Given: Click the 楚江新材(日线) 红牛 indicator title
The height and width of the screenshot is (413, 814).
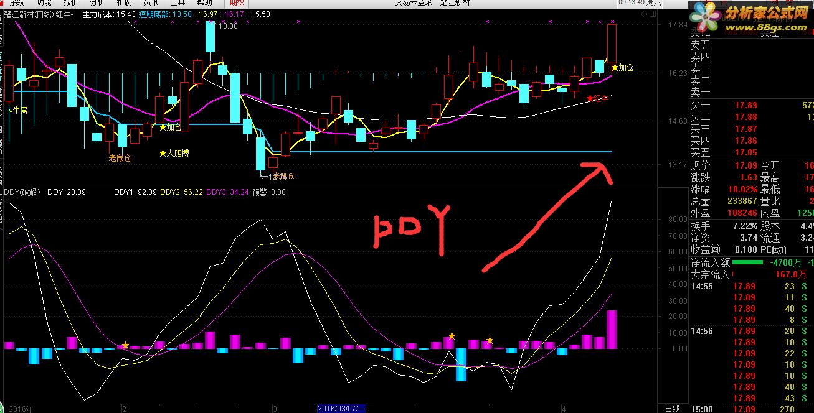Looking at the screenshot, I should [38, 14].
